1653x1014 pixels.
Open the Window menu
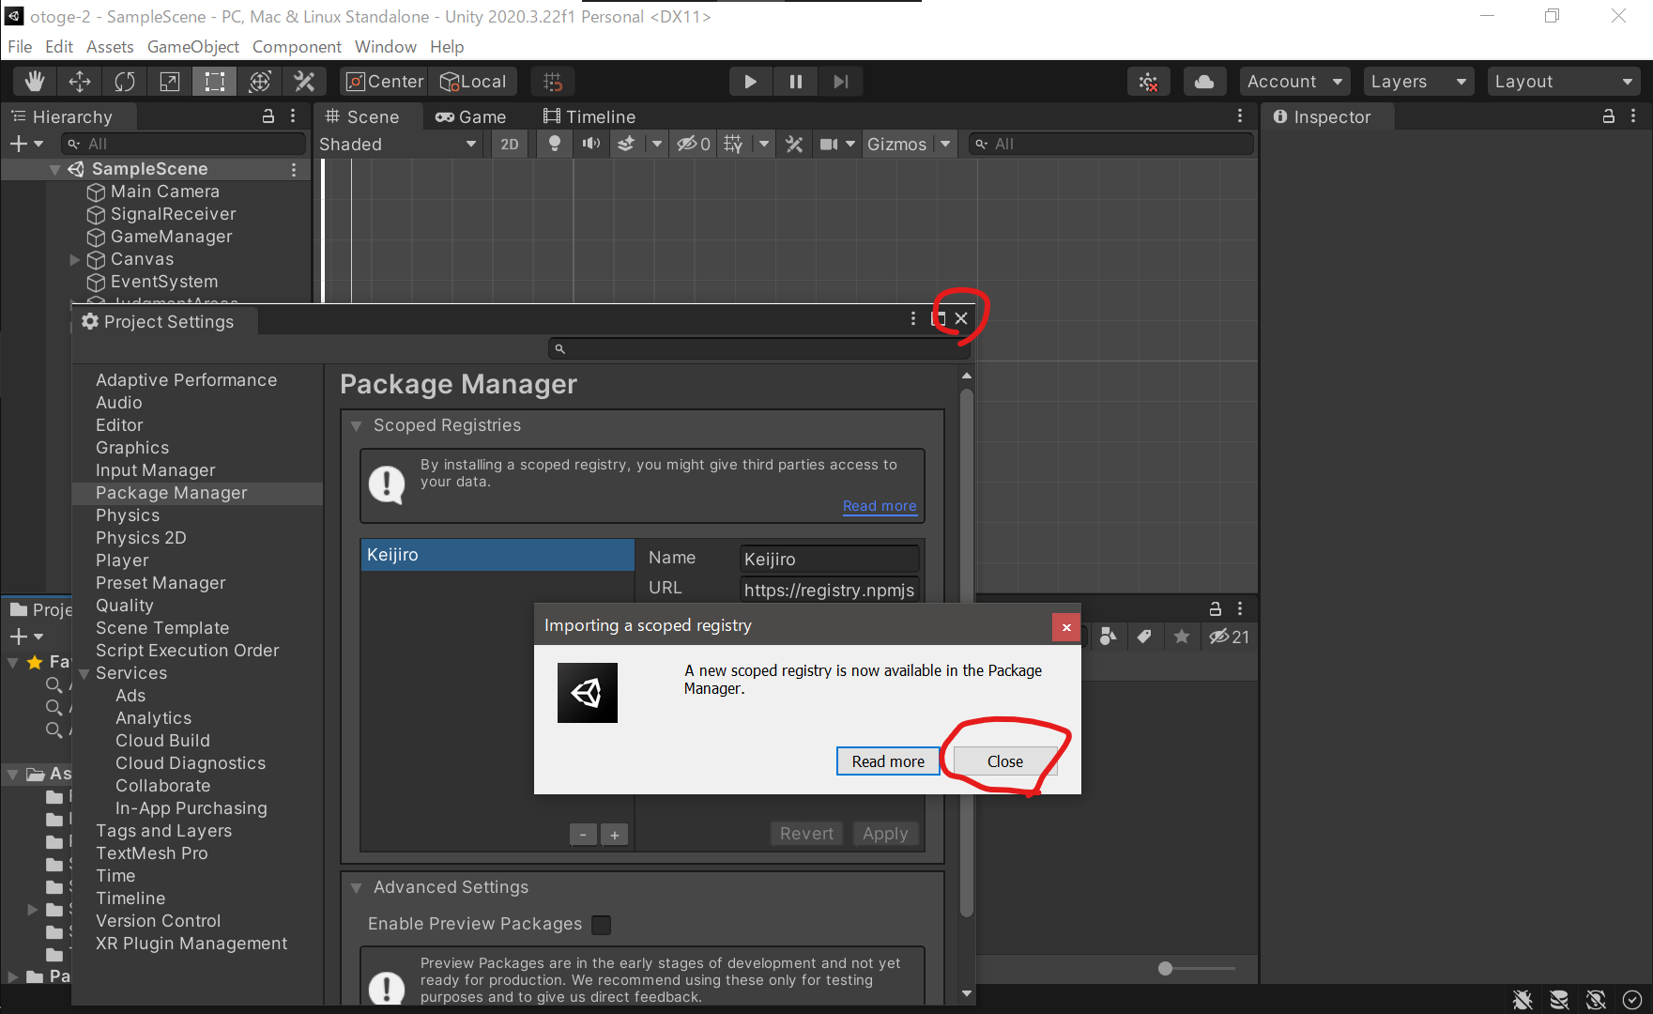point(385,47)
